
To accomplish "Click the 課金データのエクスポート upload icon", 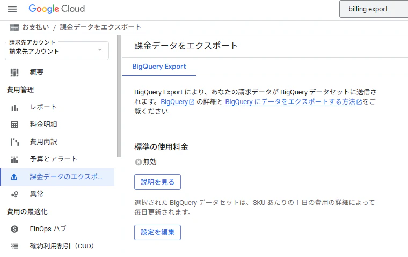I will click(14, 177).
